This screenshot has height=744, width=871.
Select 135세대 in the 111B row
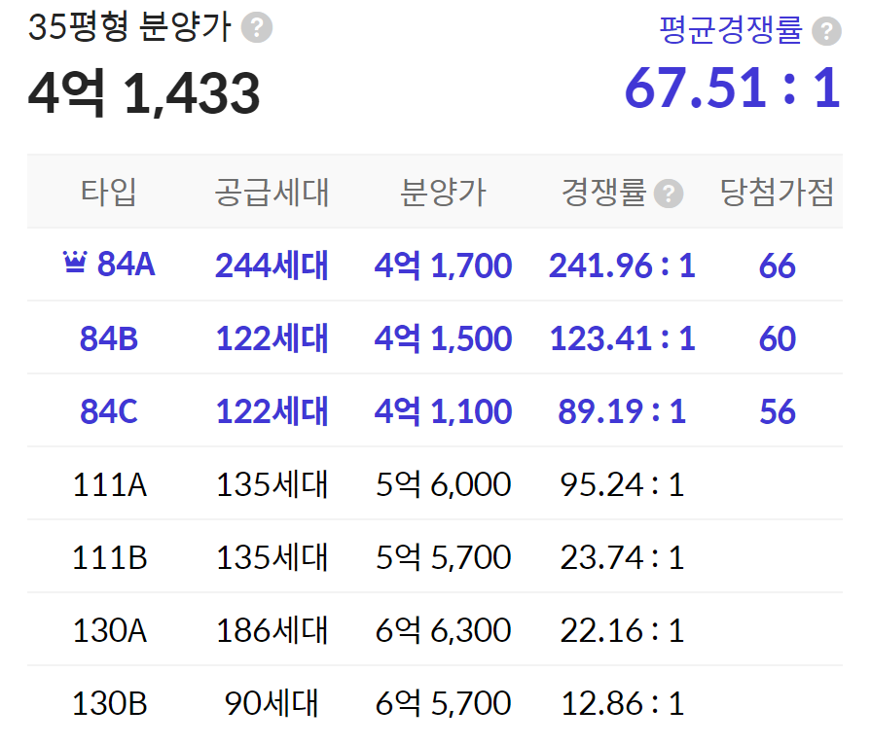tap(272, 557)
